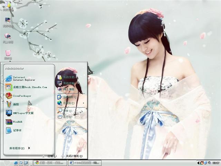Viewport: 221px width, 166px height.
Task: Open Internet Explorer from the Start menu
Action: click(20, 79)
